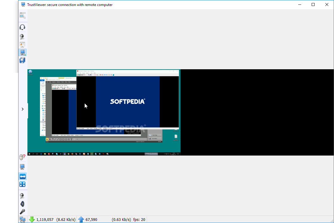Click the globe desktop icon on remote

[x=30, y=72]
